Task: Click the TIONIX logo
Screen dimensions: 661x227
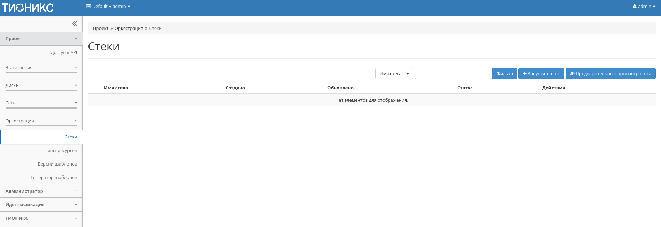Action: click(x=28, y=8)
